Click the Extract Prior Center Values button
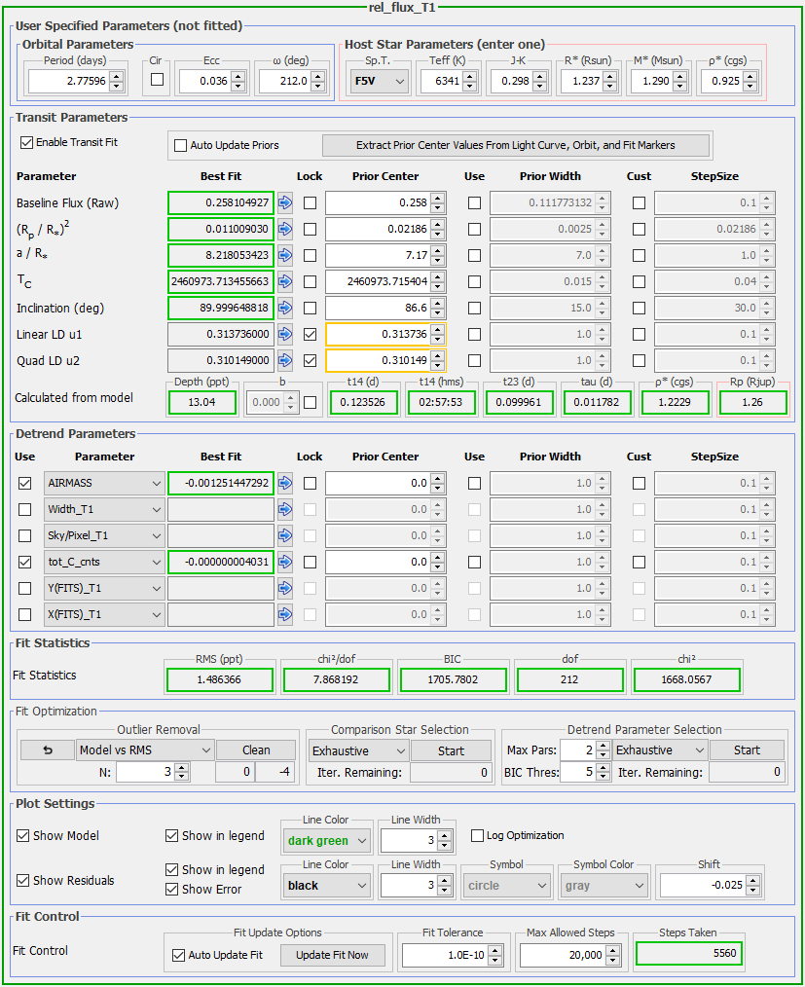Screen dimensions: 805x987 516,145
